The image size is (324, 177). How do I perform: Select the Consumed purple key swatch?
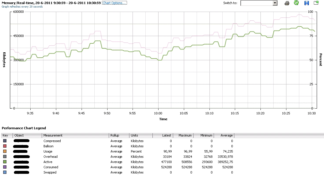click(5, 167)
